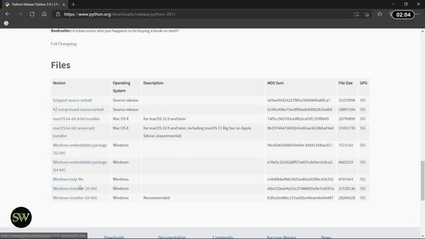
Task: Open SIG for macOS universal2 installer
Action: [x=363, y=128]
